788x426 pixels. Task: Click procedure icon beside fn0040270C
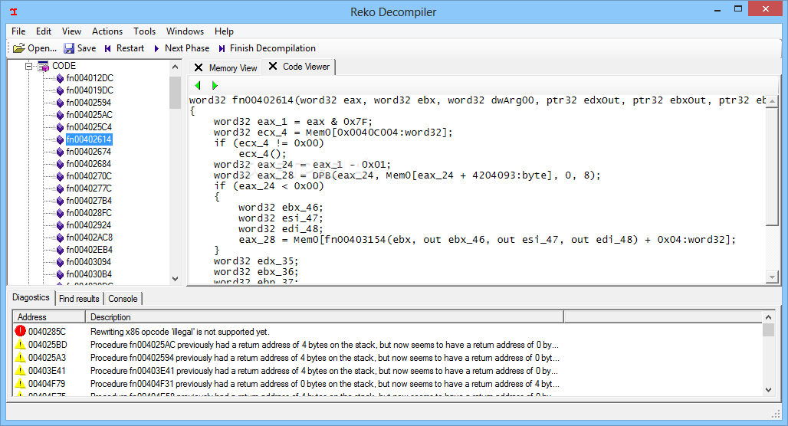pyautogui.click(x=60, y=176)
